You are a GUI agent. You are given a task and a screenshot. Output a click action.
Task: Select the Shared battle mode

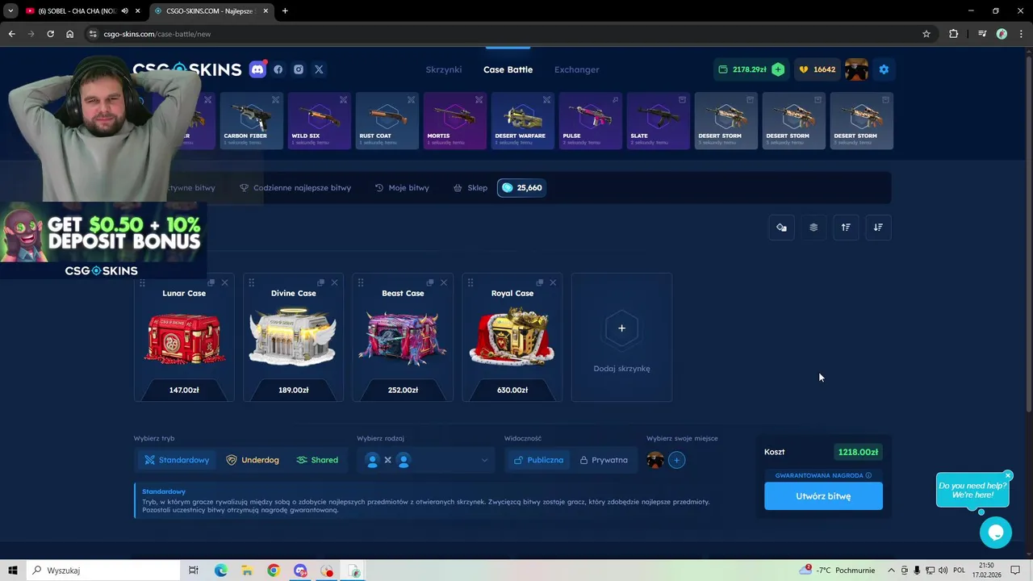317,460
